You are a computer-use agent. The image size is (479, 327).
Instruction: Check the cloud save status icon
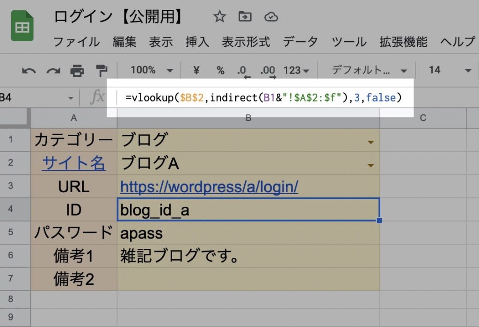point(271,17)
